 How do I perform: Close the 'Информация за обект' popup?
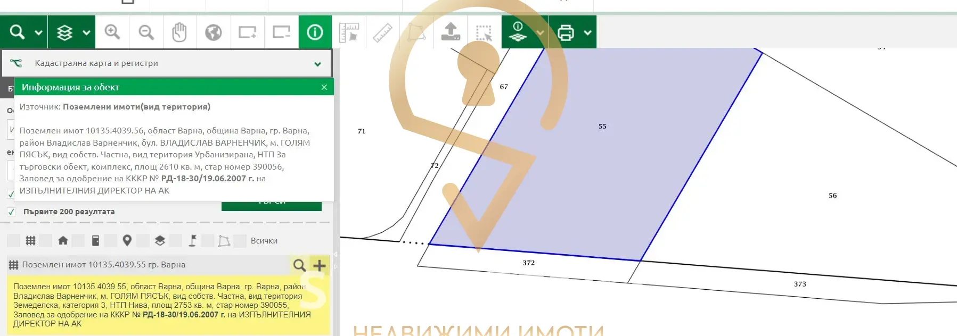click(324, 87)
